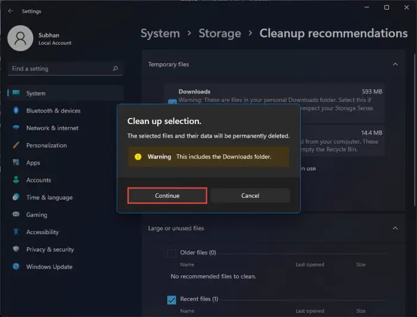This screenshot has height=317, width=417.
Task: Open the Accessibility settings label
Action: [x=42, y=232]
